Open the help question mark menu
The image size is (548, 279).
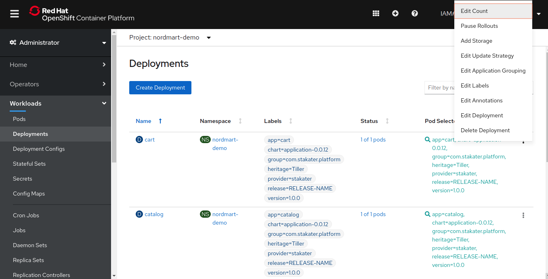[415, 13]
